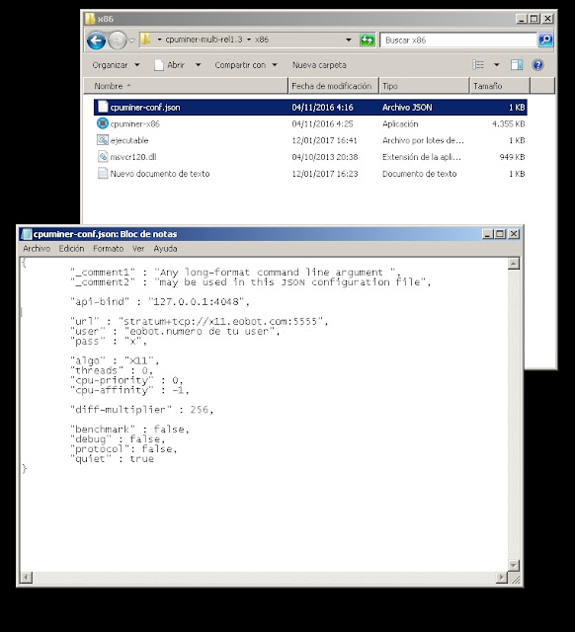The image size is (575, 632).
Task: Select cpuminer-multi-rel1.3 breadcrumb segment
Action: (205, 39)
